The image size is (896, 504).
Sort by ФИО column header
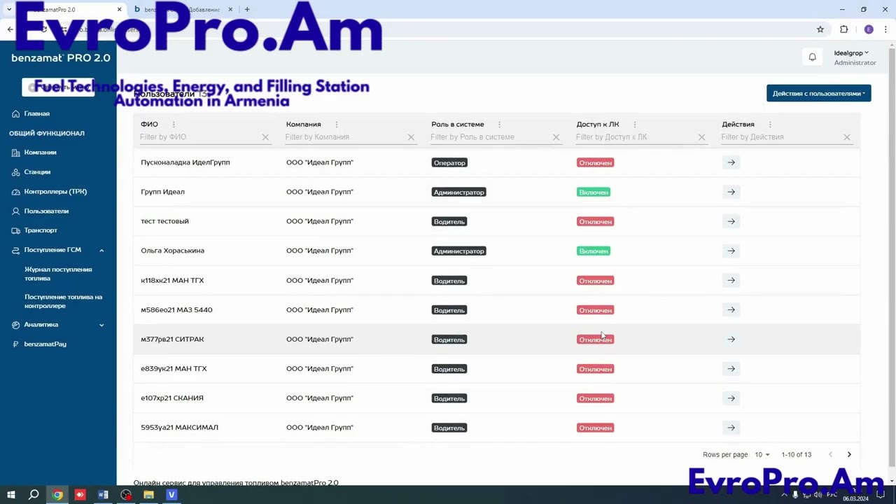click(x=149, y=125)
